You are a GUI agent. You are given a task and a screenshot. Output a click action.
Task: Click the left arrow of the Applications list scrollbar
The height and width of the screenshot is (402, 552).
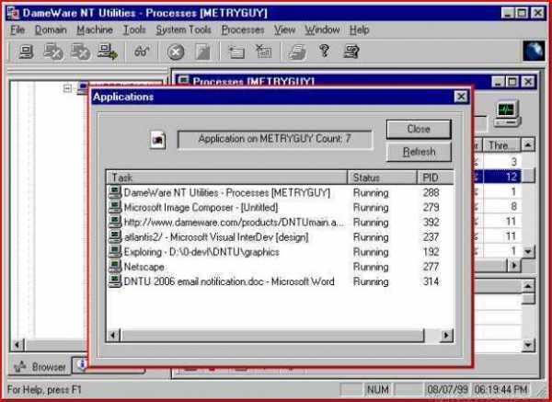(113, 335)
